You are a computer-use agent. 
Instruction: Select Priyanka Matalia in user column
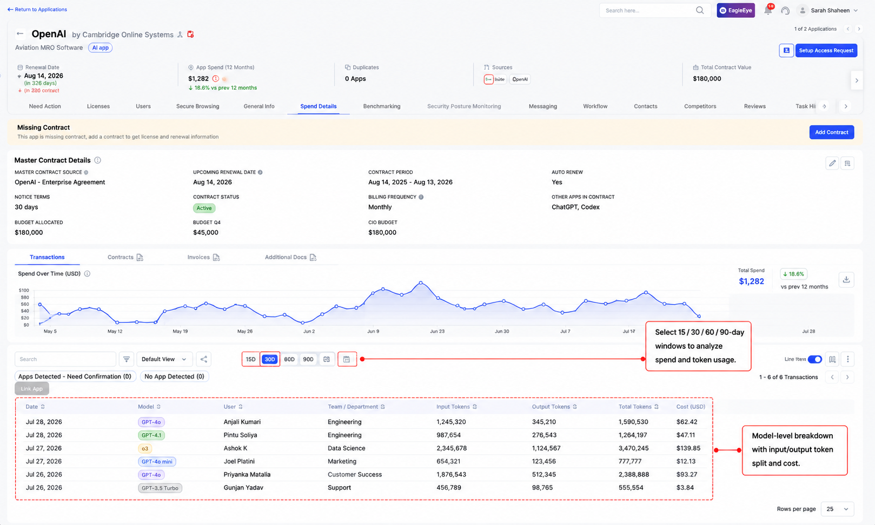coord(247,475)
